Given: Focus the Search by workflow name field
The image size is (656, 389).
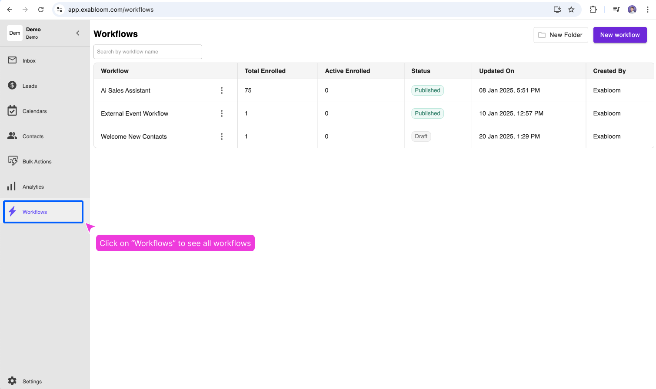Looking at the screenshot, I should pyautogui.click(x=148, y=52).
